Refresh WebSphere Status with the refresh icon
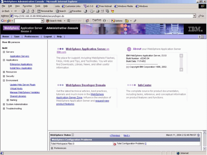This screenshot has width=207, height=155. click(198, 135)
